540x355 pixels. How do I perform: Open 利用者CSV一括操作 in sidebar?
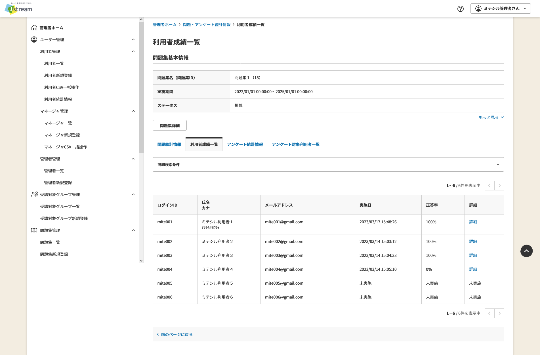click(x=62, y=87)
